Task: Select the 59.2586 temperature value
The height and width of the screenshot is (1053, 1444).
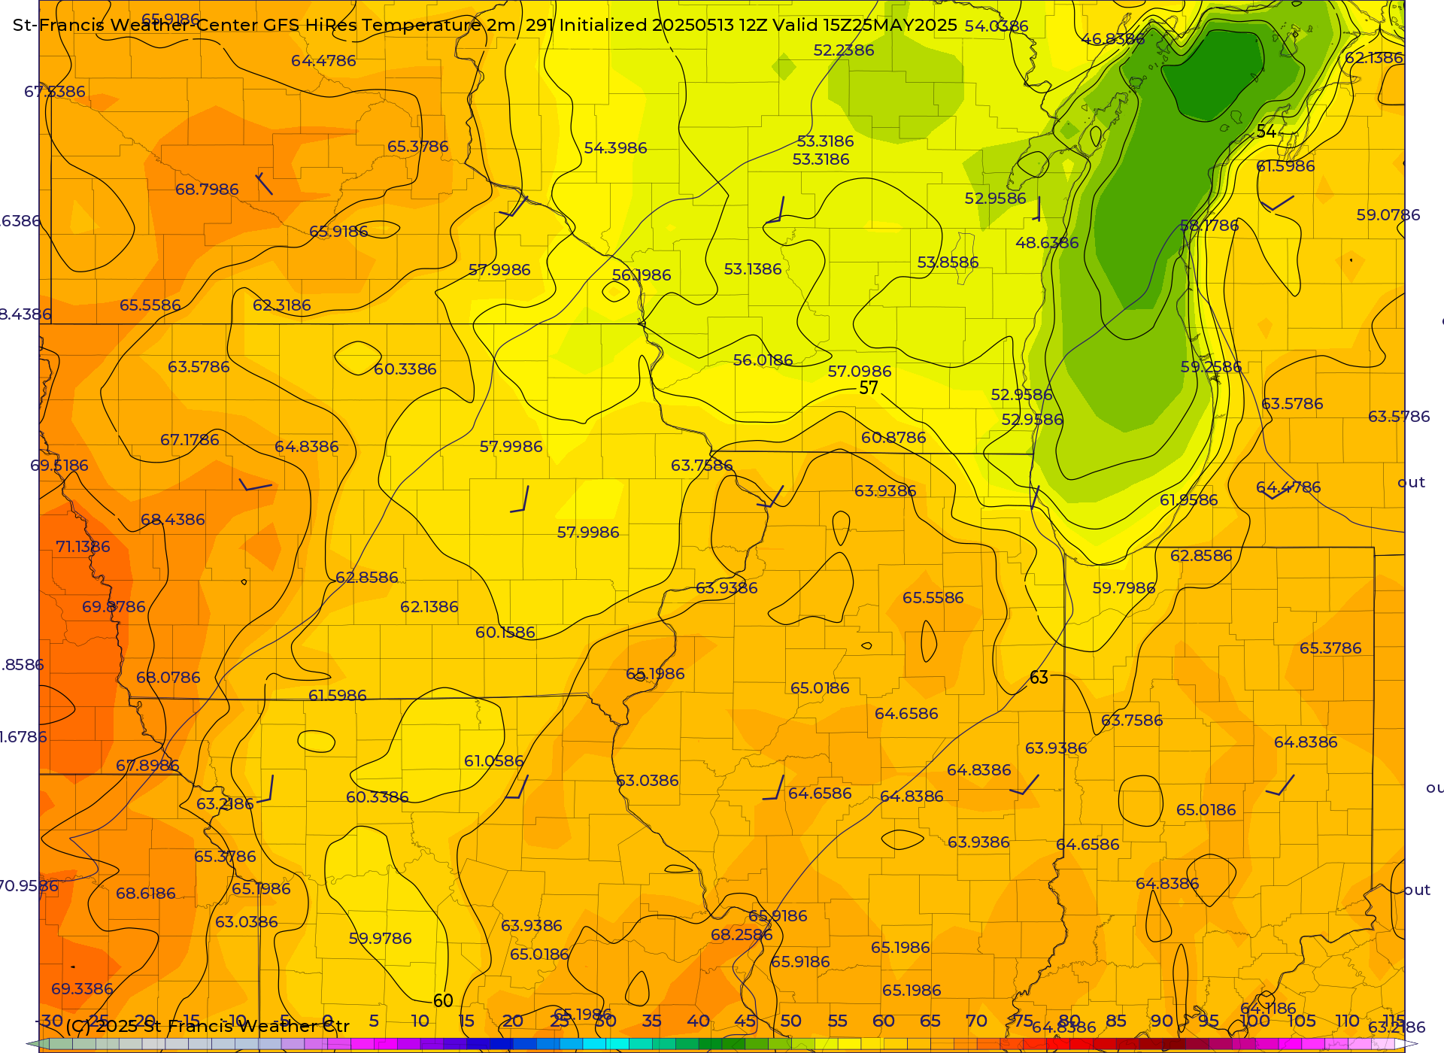Action: tap(1212, 367)
